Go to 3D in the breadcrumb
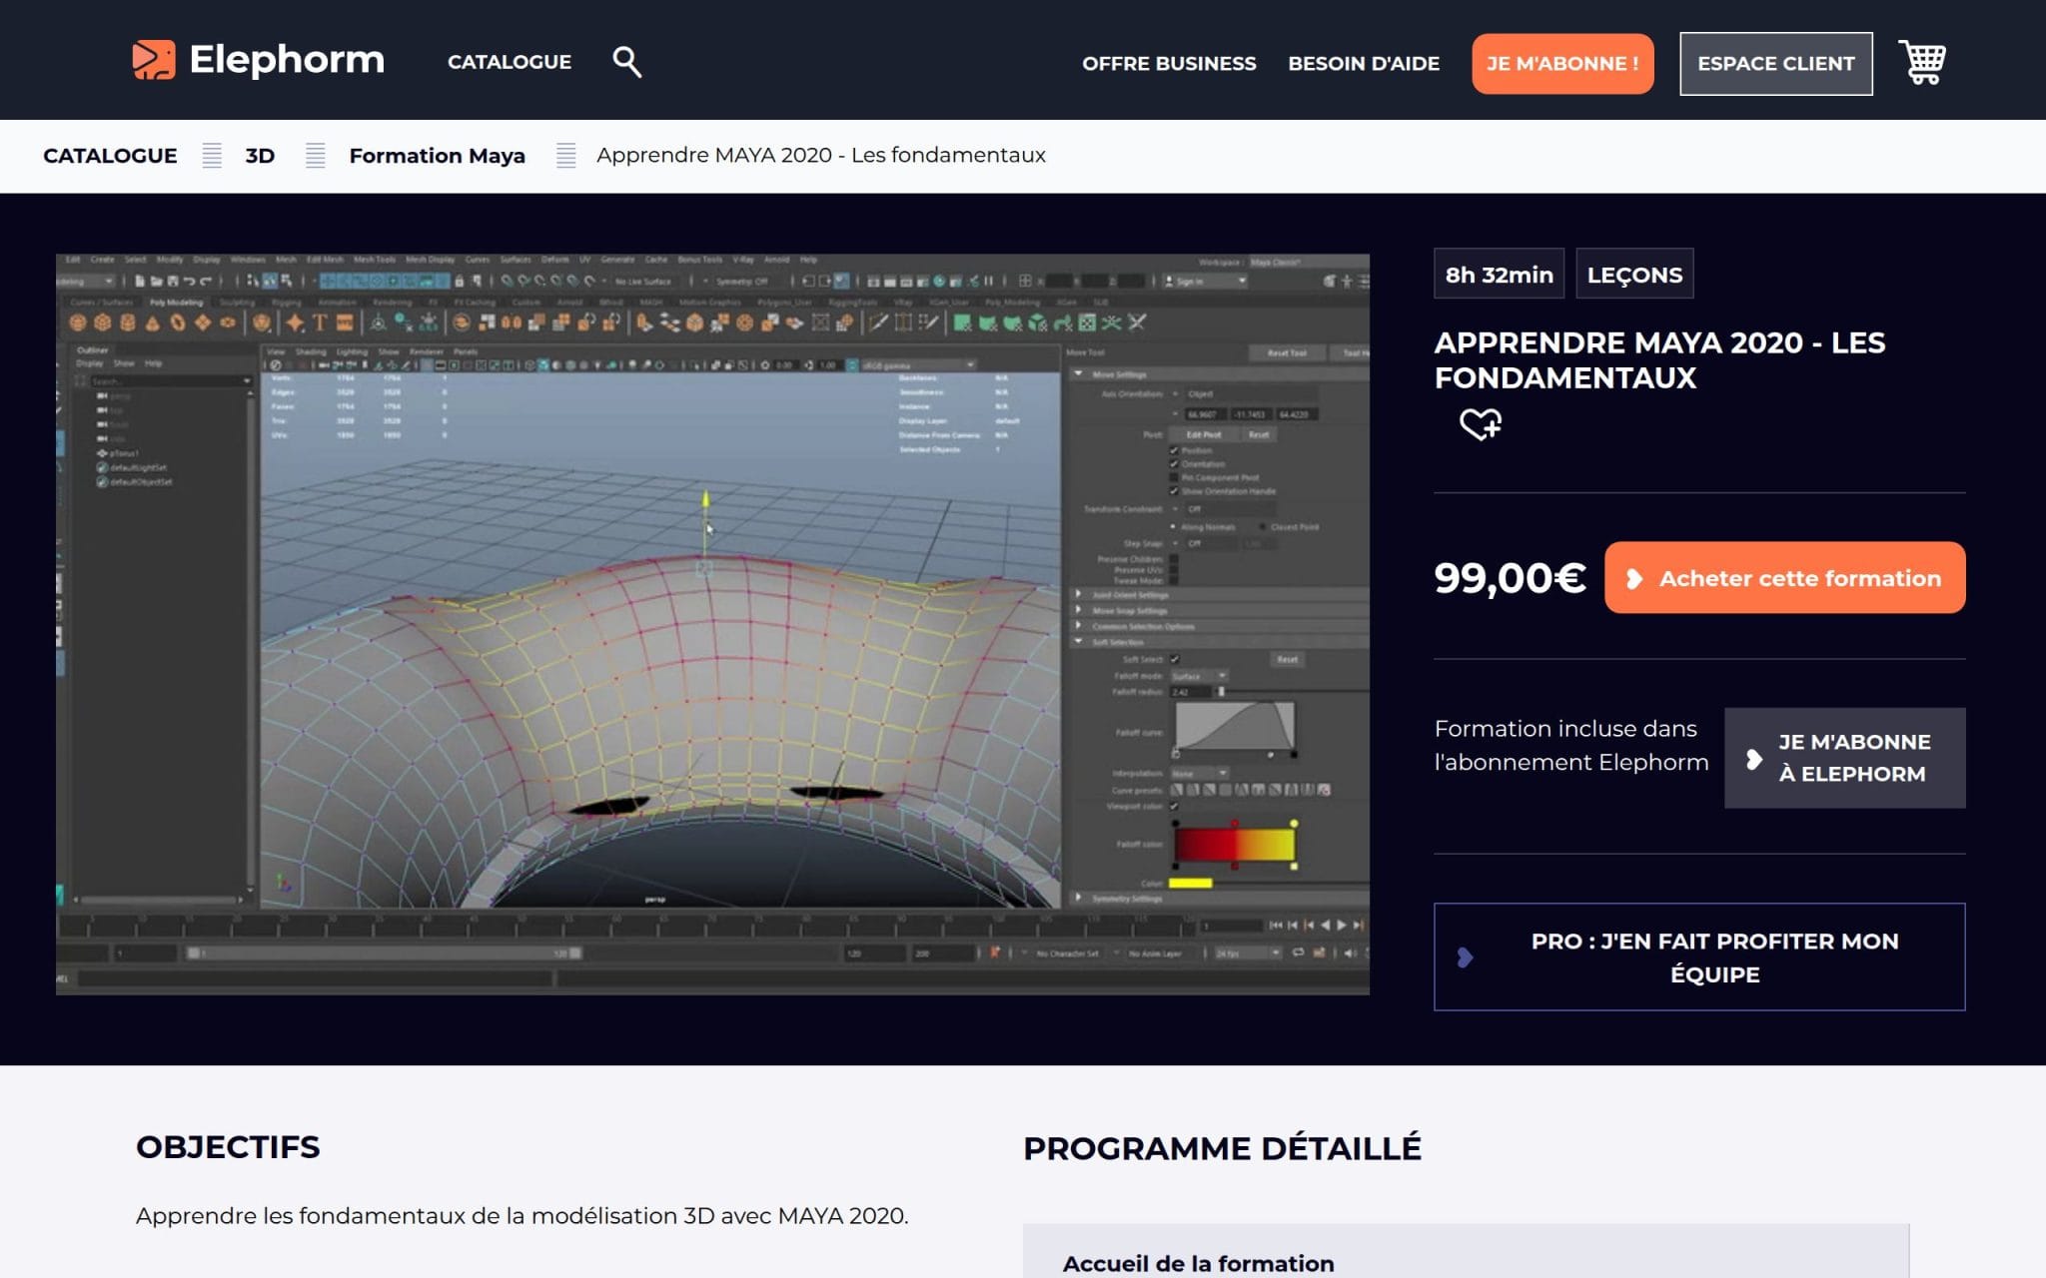Screen dimensions: 2046x1278 coord(260,156)
